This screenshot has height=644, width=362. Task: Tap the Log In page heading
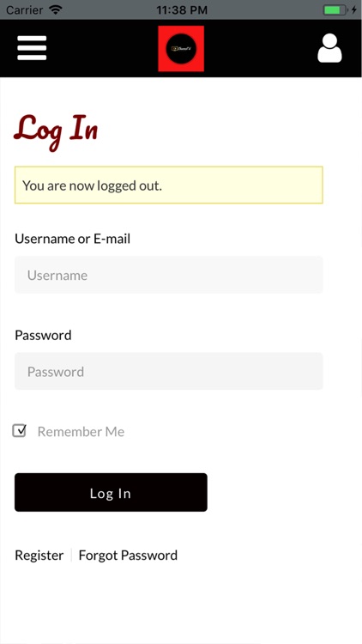click(x=56, y=131)
